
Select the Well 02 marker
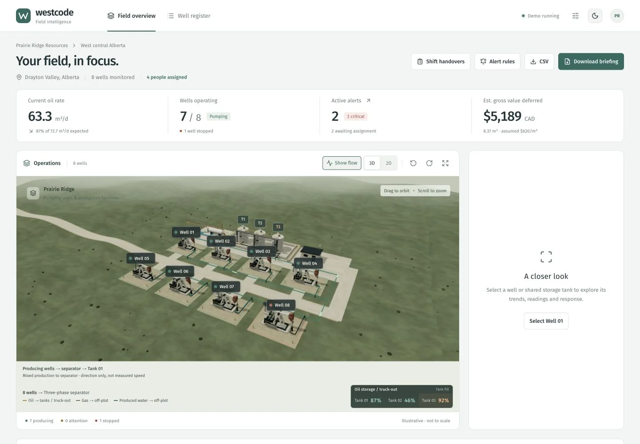pyautogui.click(x=221, y=241)
